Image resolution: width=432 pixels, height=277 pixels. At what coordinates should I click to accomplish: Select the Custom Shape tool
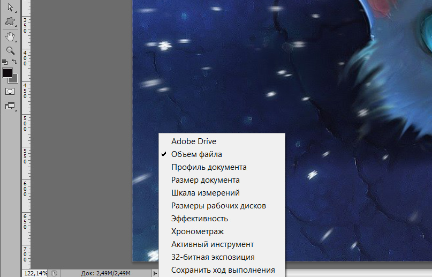point(10,22)
